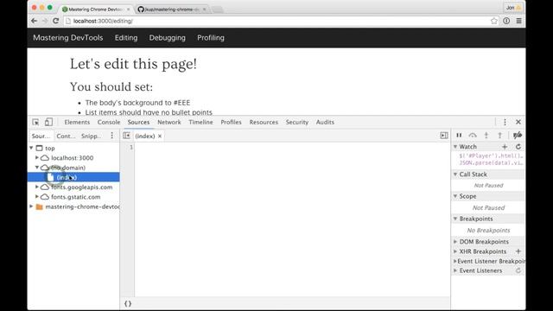Click the step out of function icon
Image resolution: width=553 pixels, height=311 pixels.
click(499, 136)
